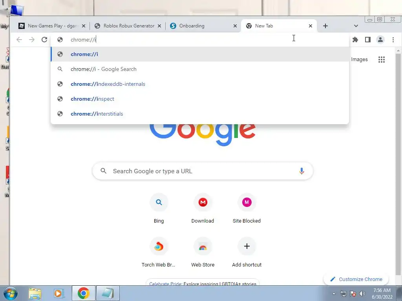Show hidden tray icons arrow
Image resolution: width=402 pixels, height=301 pixels.
click(334, 294)
